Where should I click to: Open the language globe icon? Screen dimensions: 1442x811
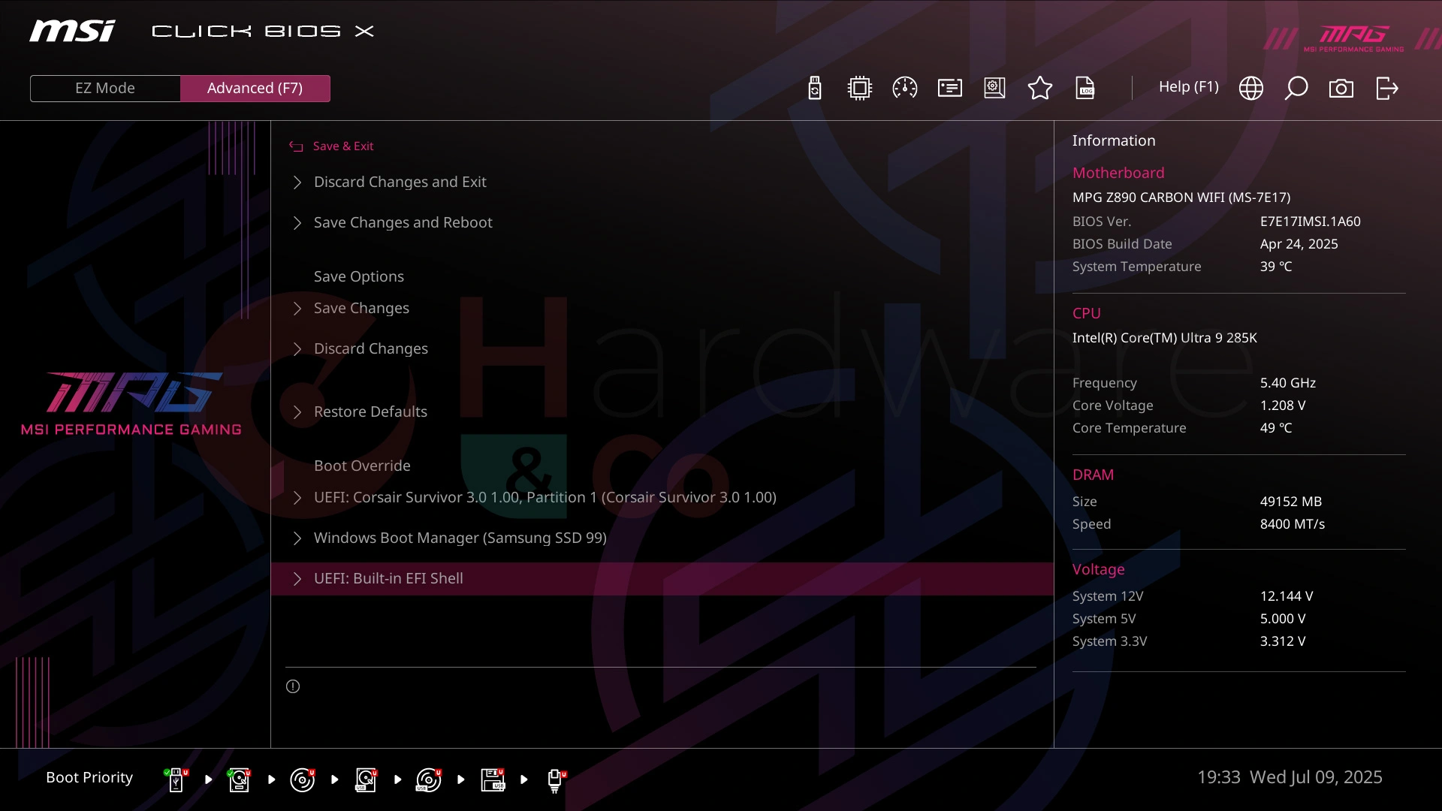[1250, 88]
